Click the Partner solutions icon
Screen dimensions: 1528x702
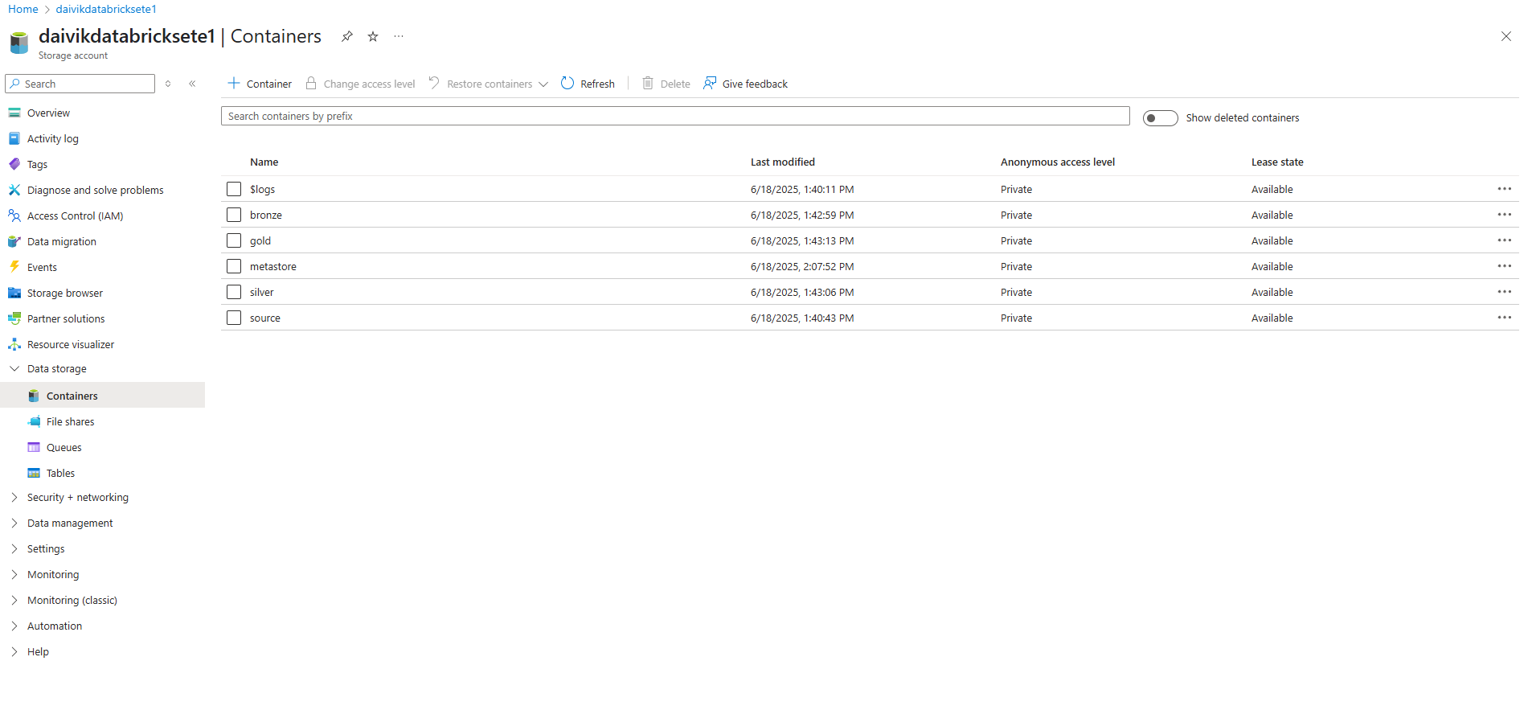(14, 318)
